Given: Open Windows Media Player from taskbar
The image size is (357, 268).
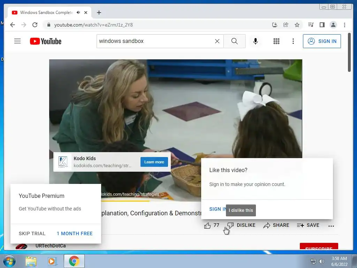Looking at the screenshot, I should [x=52, y=261].
